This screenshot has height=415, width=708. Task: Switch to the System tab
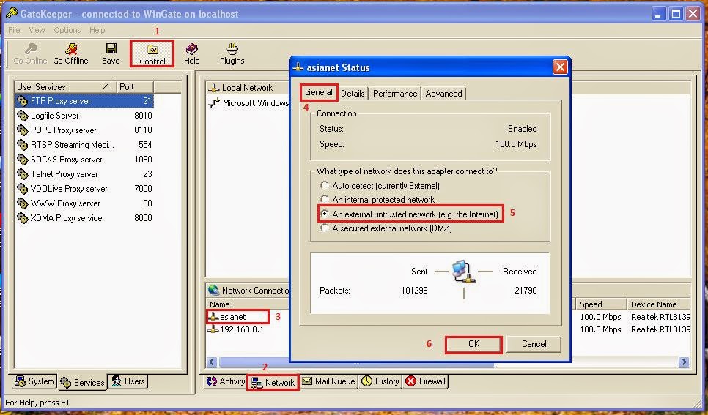tap(34, 381)
